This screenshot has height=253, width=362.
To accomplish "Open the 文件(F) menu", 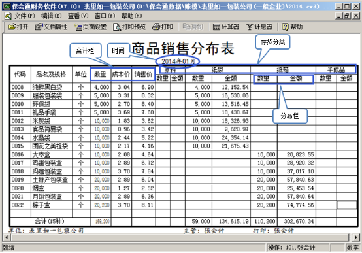I will pyautogui.click(x=24, y=16).
